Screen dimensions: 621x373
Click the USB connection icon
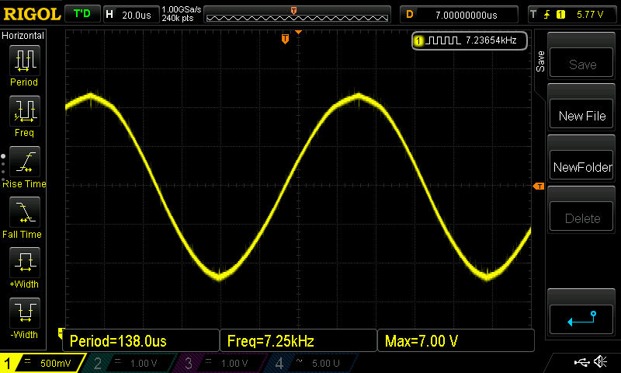[581, 362]
